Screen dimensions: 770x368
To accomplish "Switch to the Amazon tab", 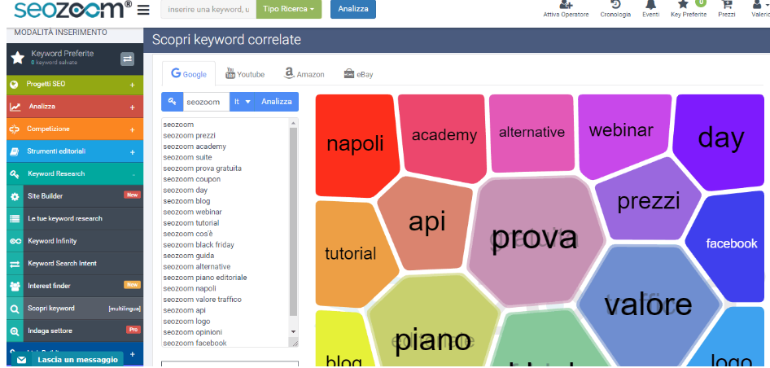I will pos(304,74).
